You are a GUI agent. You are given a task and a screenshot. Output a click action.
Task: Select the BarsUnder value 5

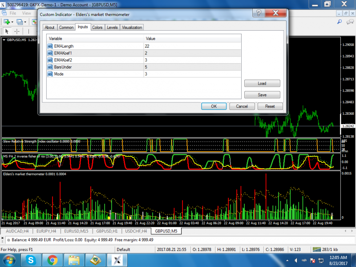coord(192,67)
